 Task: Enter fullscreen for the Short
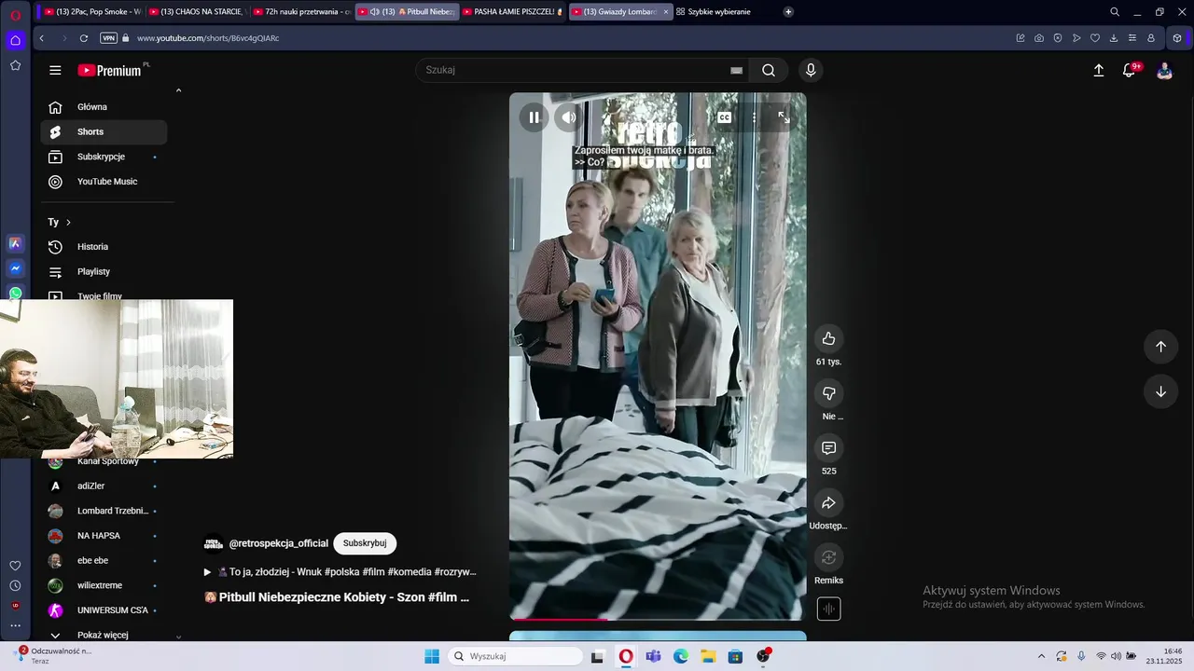click(x=784, y=117)
